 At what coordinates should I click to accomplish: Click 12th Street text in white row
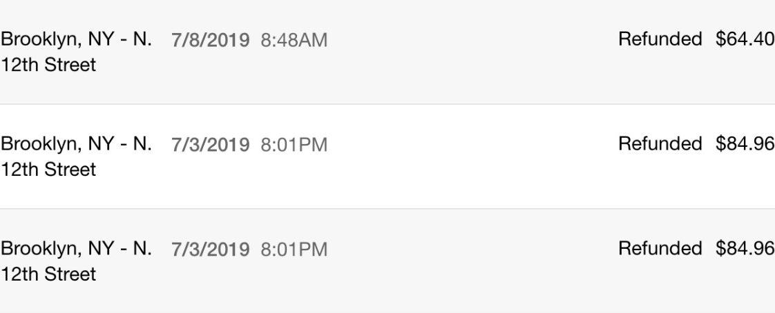[x=48, y=170]
